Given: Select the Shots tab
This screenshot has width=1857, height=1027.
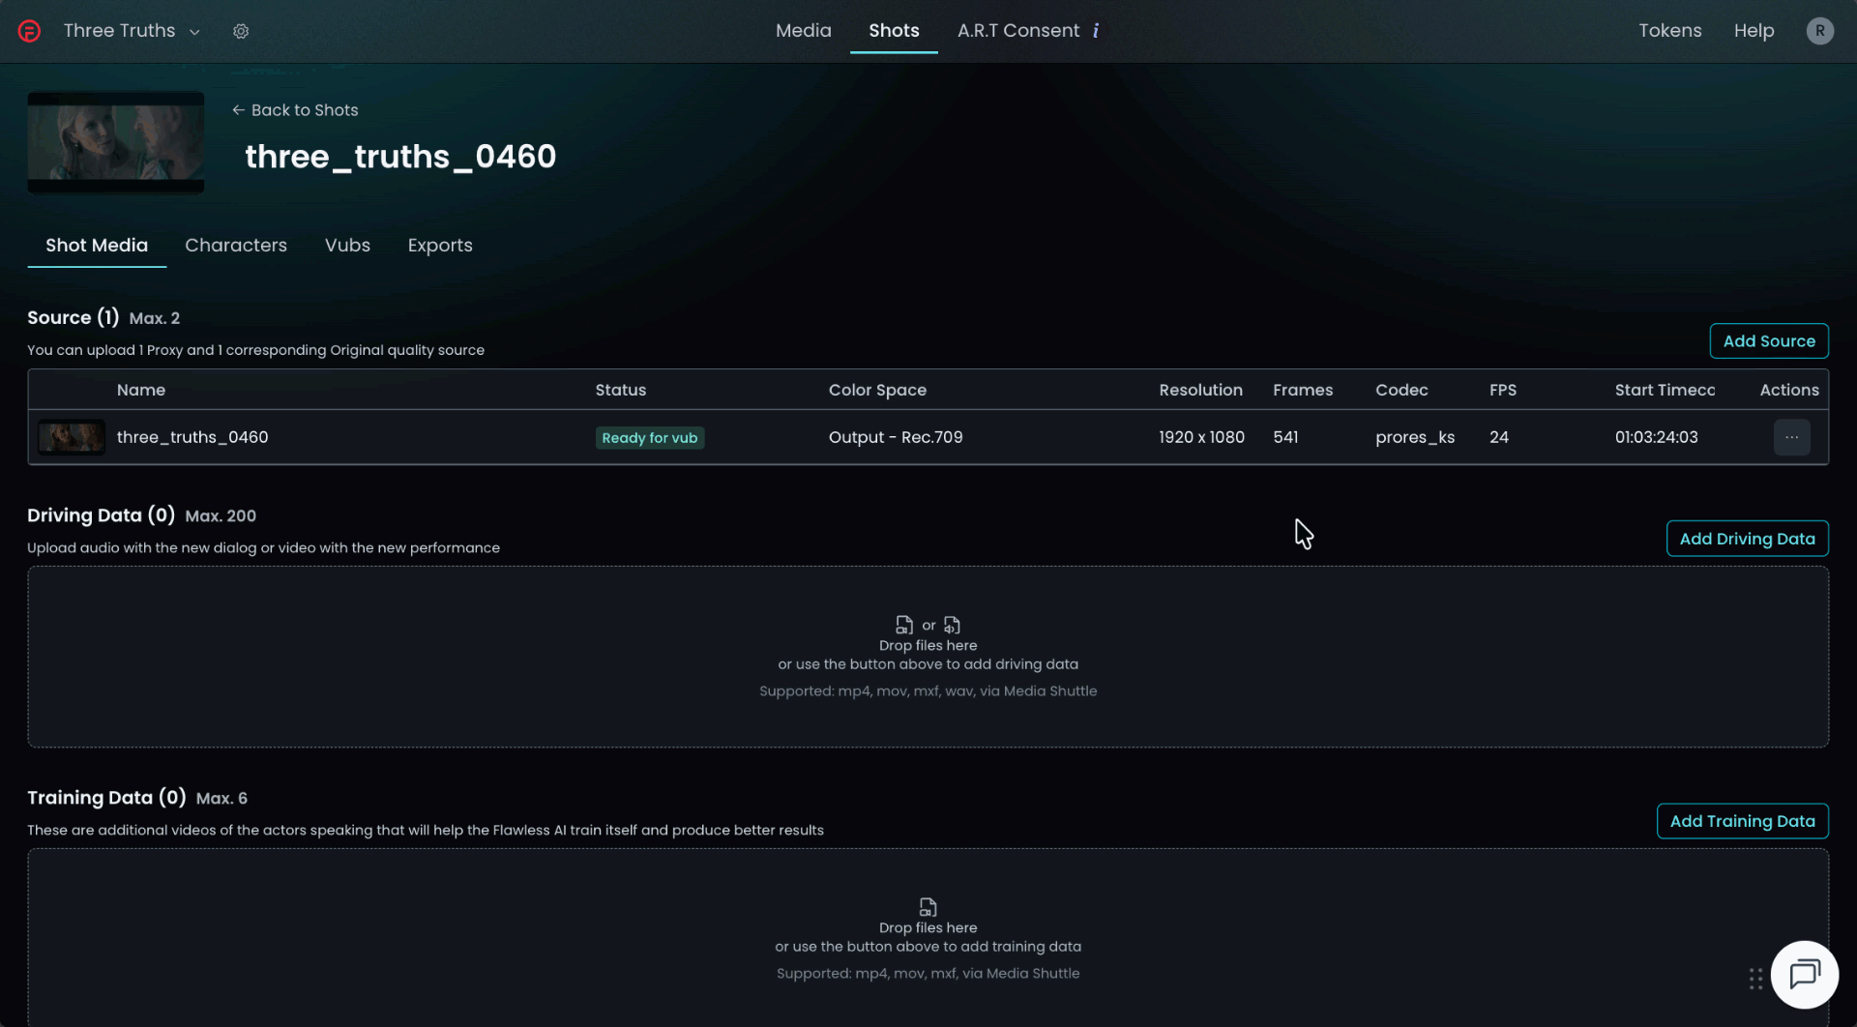Looking at the screenshot, I should (894, 31).
